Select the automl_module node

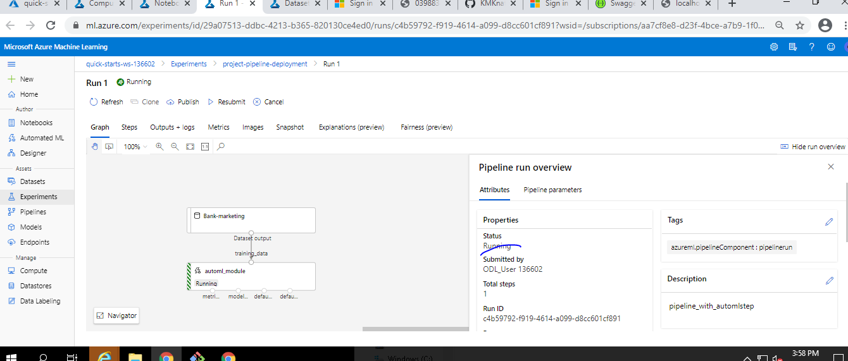point(251,276)
